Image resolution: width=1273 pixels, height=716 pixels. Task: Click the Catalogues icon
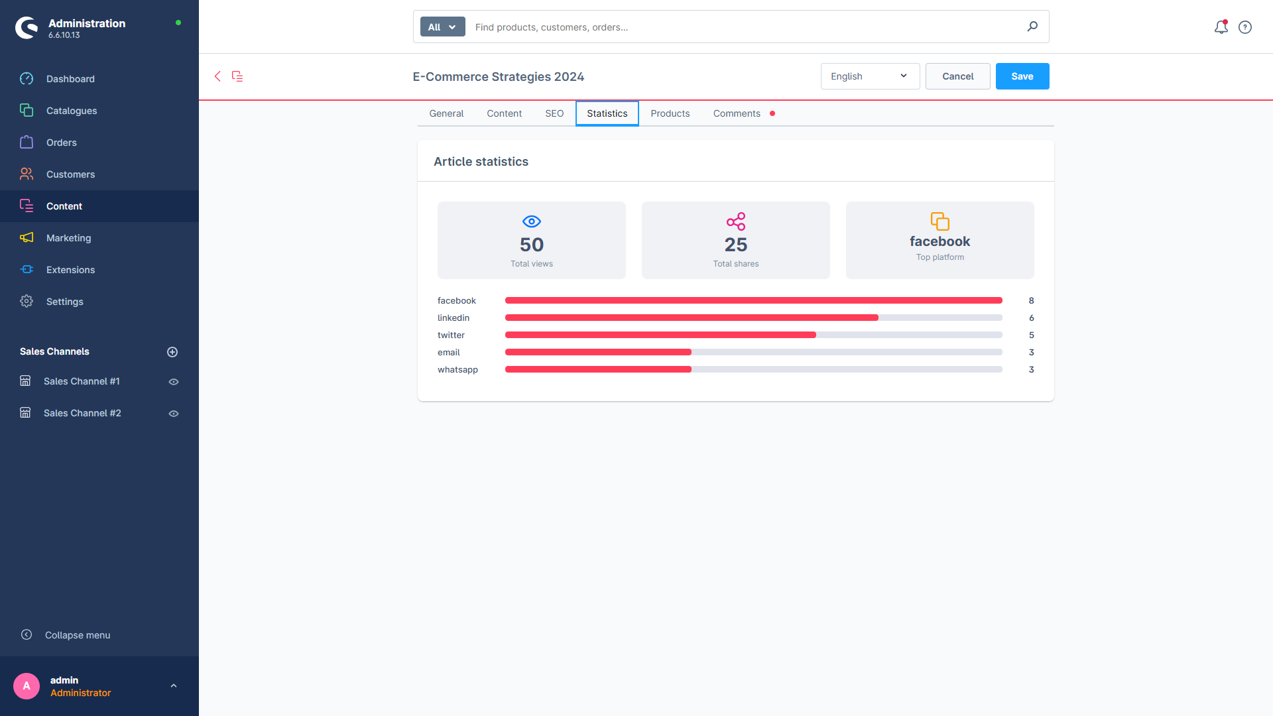coord(27,111)
